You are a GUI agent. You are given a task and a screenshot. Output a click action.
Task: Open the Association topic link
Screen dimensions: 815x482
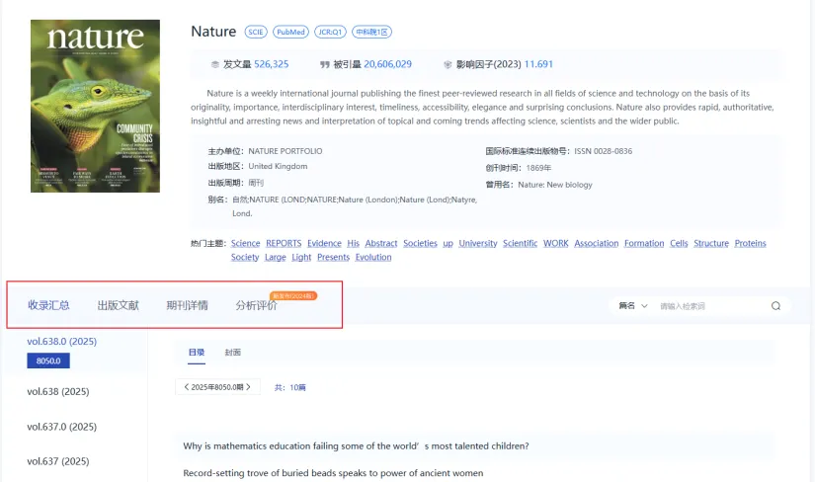pyautogui.click(x=596, y=243)
